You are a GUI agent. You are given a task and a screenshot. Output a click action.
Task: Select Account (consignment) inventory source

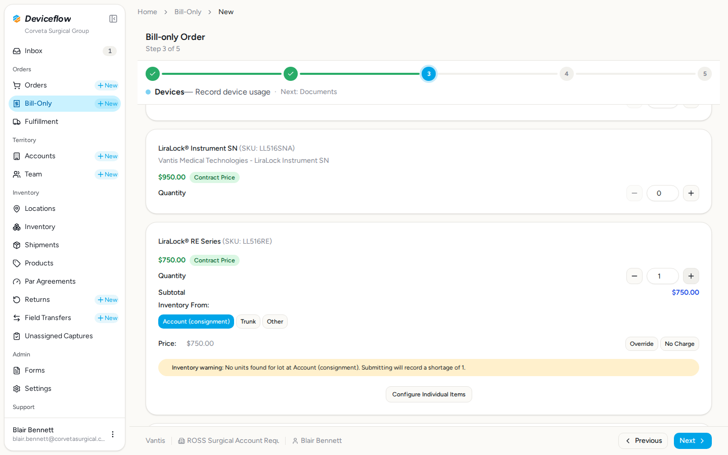(x=196, y=322)
